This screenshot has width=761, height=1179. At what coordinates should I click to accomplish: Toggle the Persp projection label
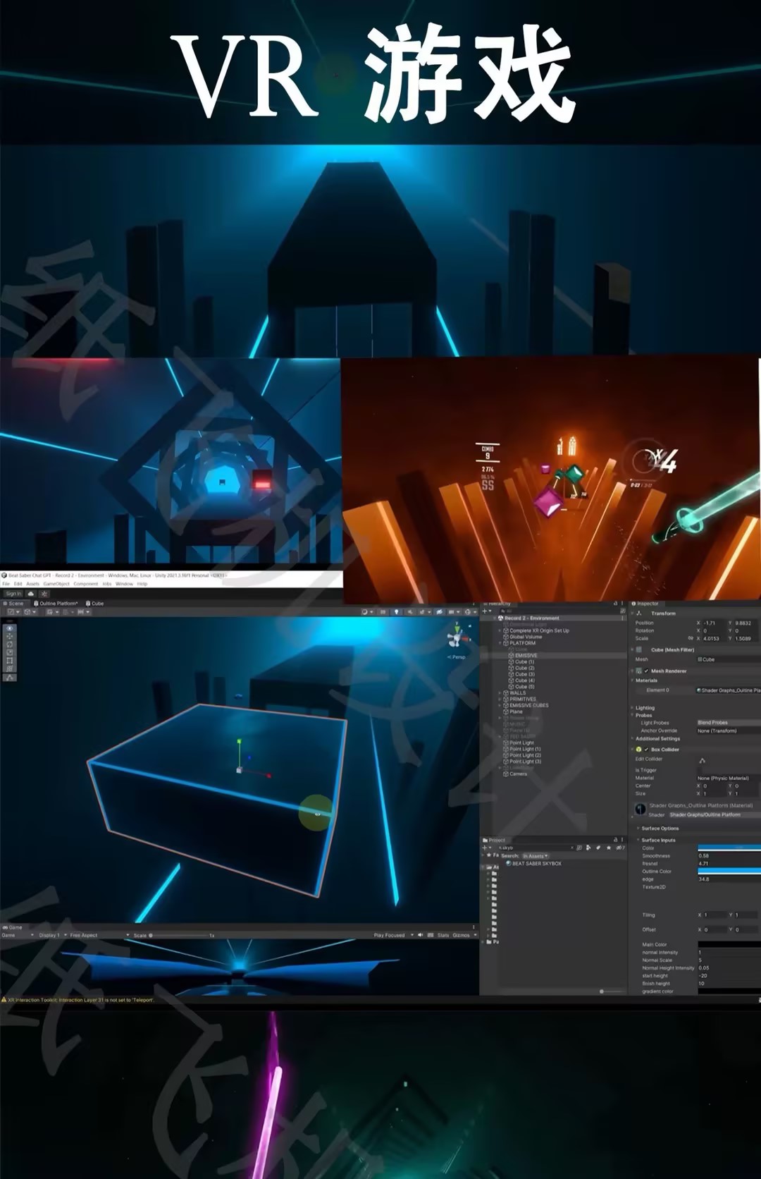pyautogui.click(x=457, y=656)
